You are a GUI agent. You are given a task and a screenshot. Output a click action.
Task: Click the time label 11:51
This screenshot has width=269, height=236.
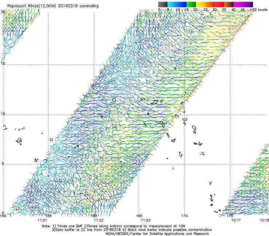coord(43,220)
